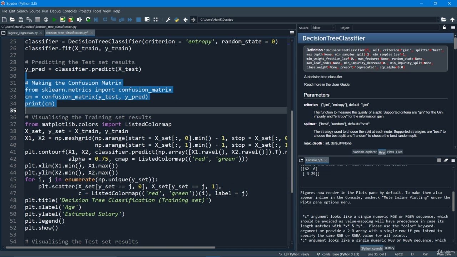
Task: Run the current file
Action: tap(55, 20)
